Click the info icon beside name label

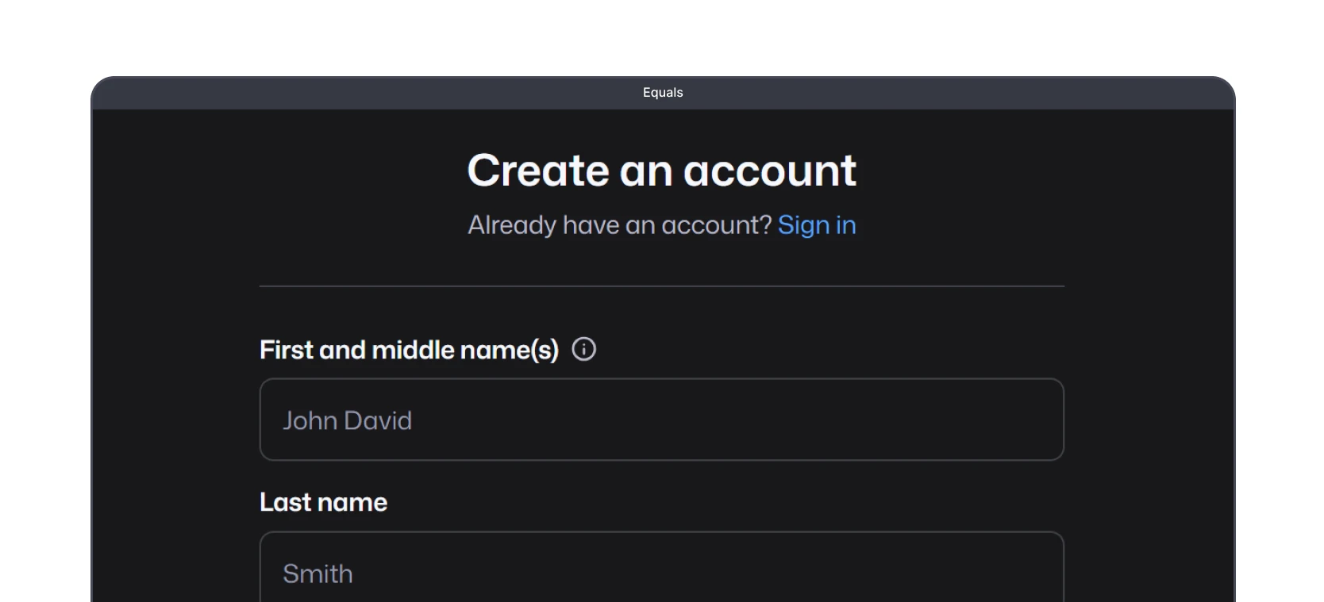click(x=583, y=349)
